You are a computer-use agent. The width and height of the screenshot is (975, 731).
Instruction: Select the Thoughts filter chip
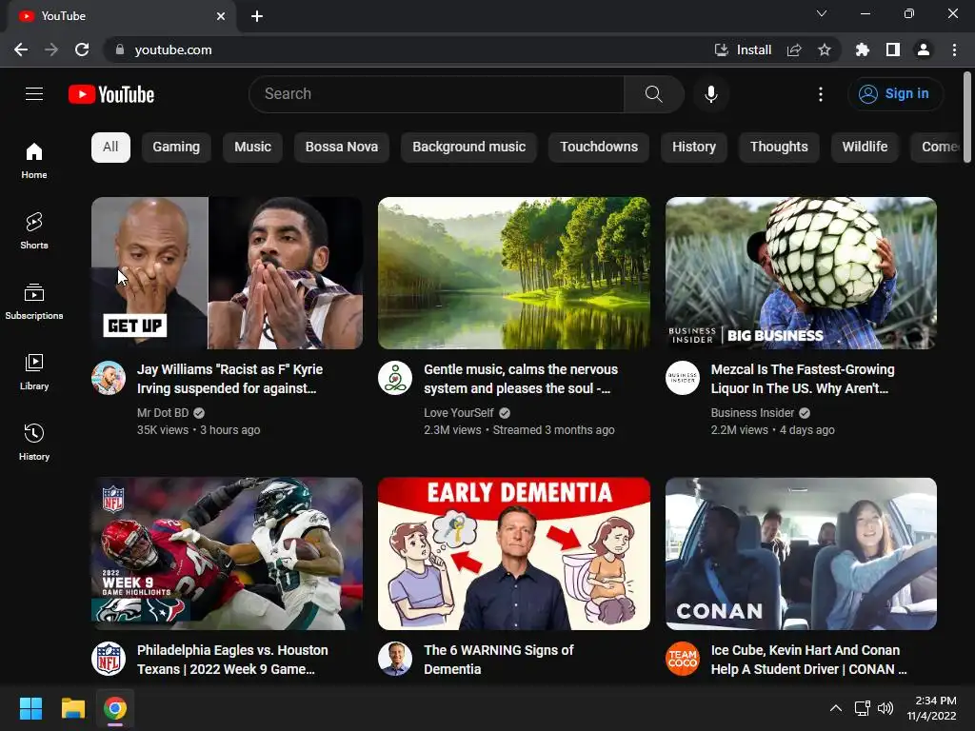click(x=779, y=147)
